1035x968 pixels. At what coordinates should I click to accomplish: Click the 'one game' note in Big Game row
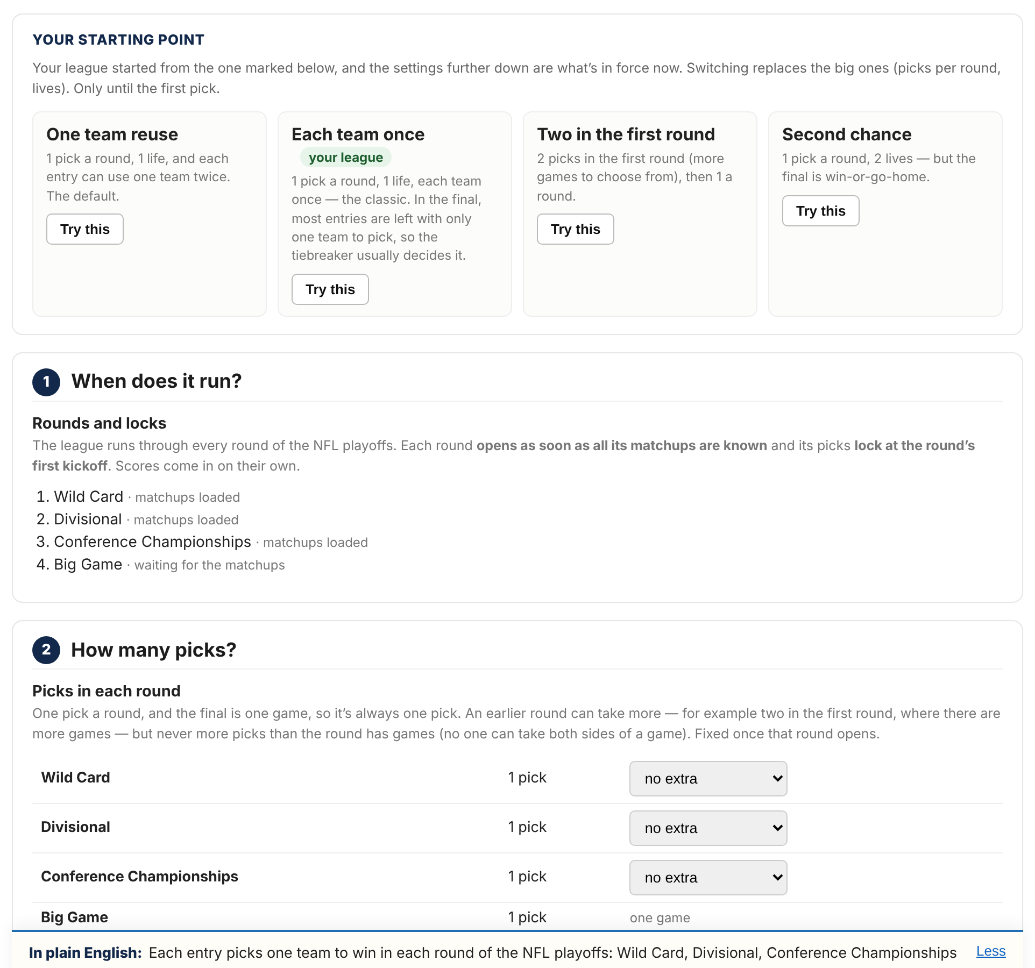pyautogui.click(x=660, y=918)
